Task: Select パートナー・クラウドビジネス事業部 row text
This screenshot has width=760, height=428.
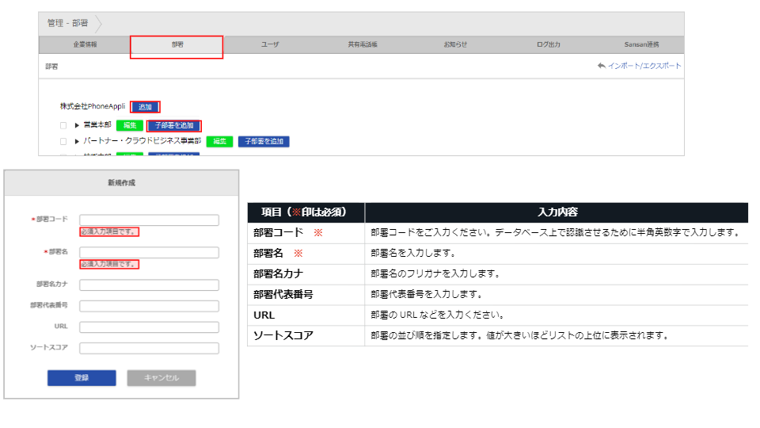Action: [142, 141]
